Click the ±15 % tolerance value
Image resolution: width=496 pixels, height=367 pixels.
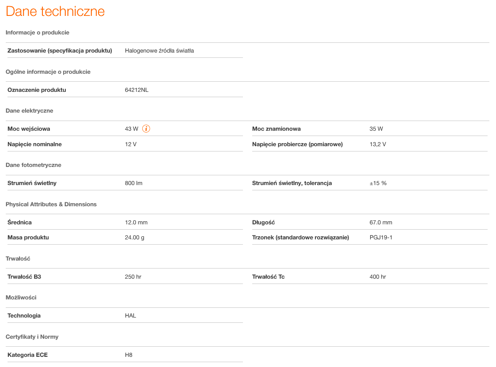[378, 183]
